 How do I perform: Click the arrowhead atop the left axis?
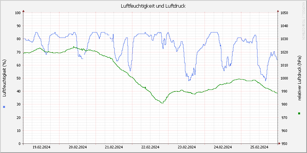point(23,11)
